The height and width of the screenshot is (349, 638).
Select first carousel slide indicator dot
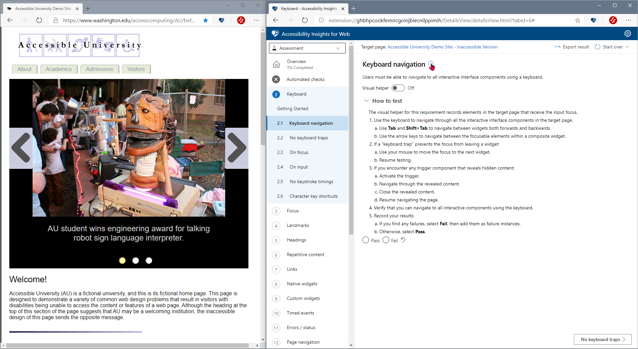[x=122, y=260]
